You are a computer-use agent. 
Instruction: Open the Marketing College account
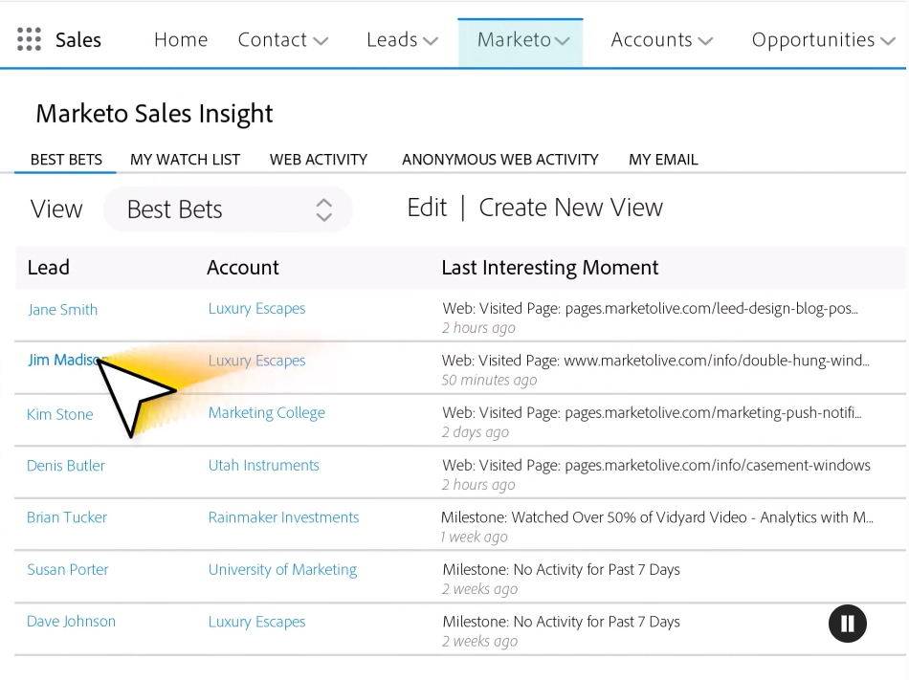267,412
